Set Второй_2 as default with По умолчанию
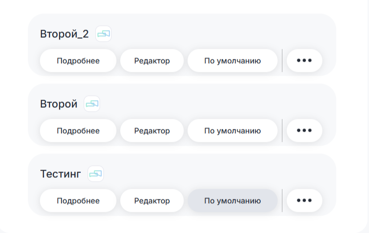This screenshot has height=233, width=369. 232,61
